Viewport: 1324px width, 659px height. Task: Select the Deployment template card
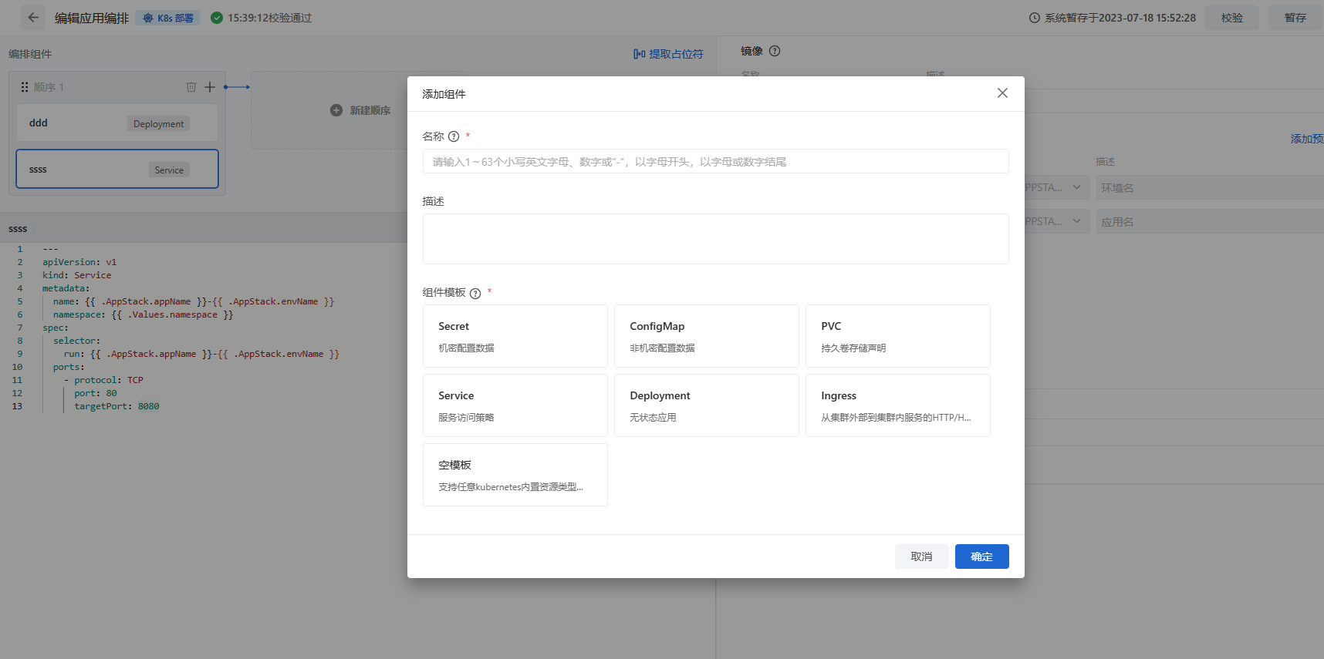(707, 405)
